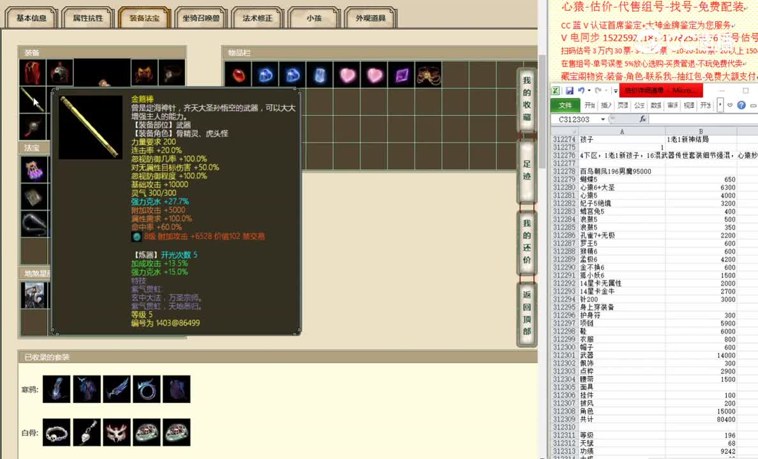758x459 pixels.
Task: Click the 地煞星 character portrait
Action: 34,295
